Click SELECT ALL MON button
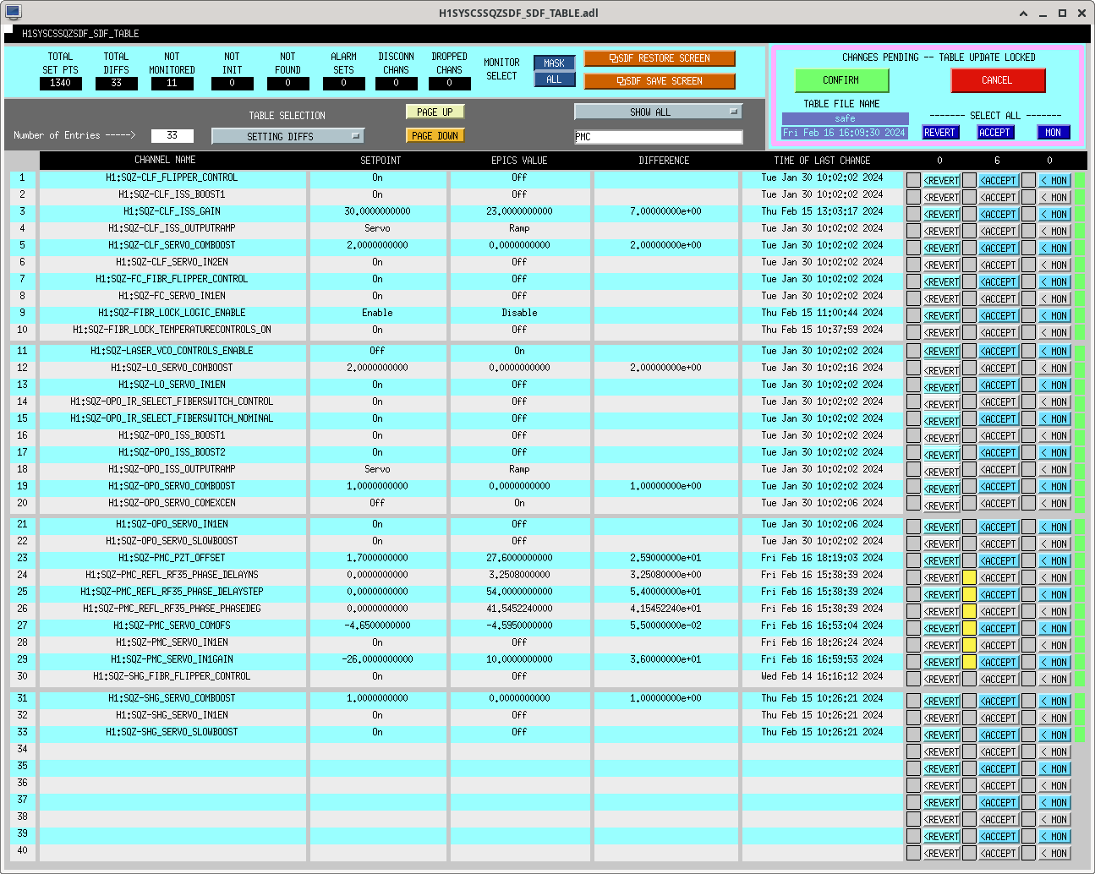Viewport: 1095px width, 874px height. click(x=1054, y=133)
